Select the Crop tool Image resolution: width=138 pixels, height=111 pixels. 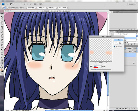pyautogui.click(x=2, y=27)
